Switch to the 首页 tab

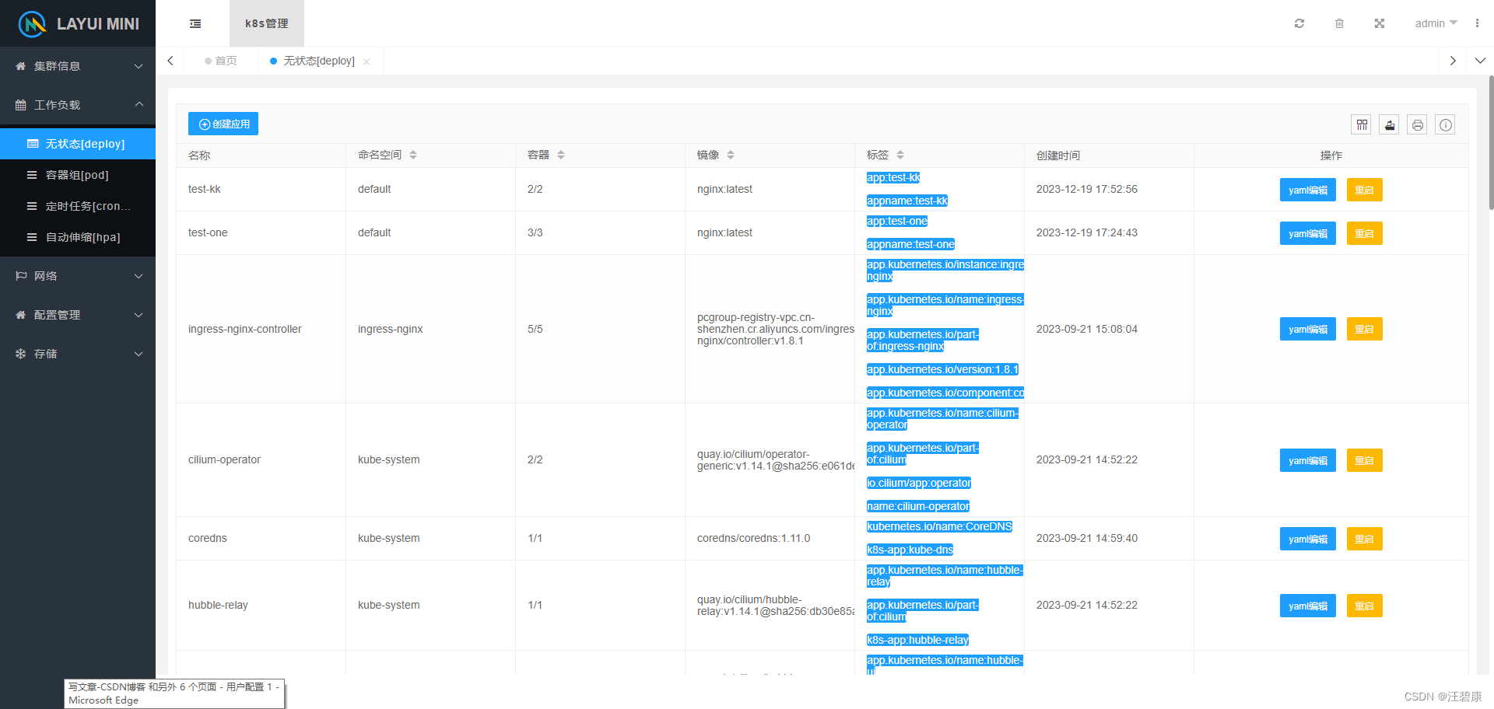coord(221,61)
